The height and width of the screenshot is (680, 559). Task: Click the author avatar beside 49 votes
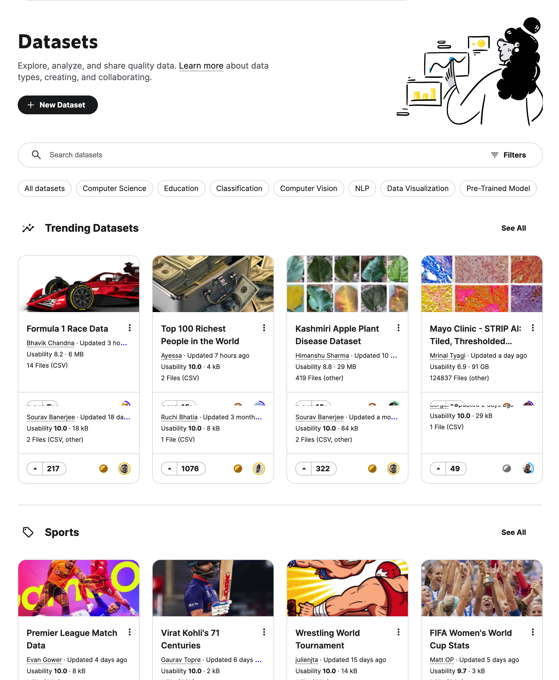coord(527,468)
